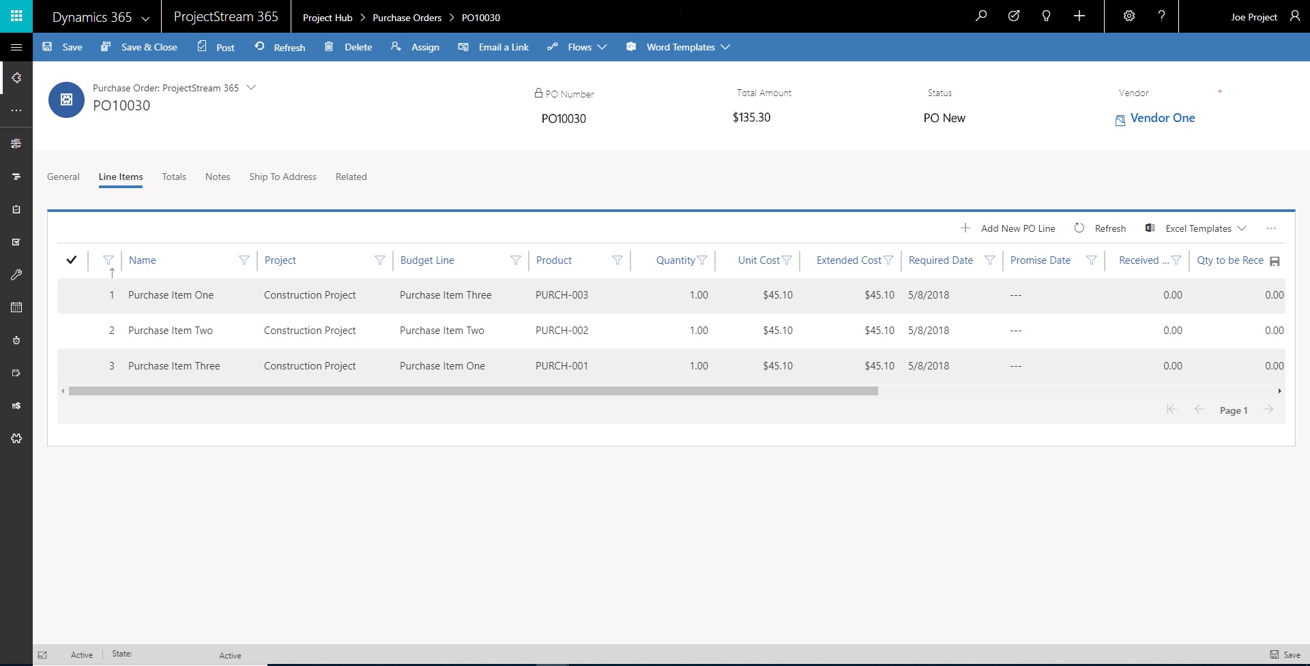
Task: Click the Vendor One record icon
Action: click(x=1120, y=121)
